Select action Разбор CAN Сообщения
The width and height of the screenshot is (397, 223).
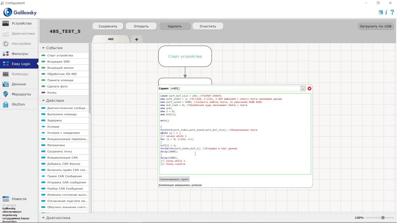pyautogui.click(x=64, y=189)
